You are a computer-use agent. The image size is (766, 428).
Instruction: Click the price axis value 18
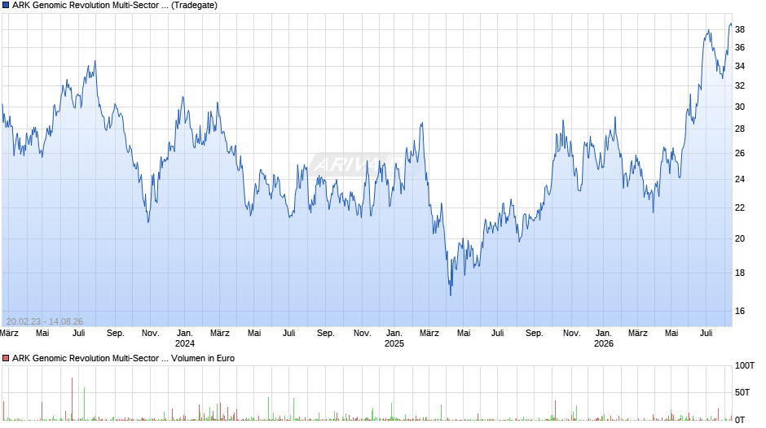[x=740, y=273]
